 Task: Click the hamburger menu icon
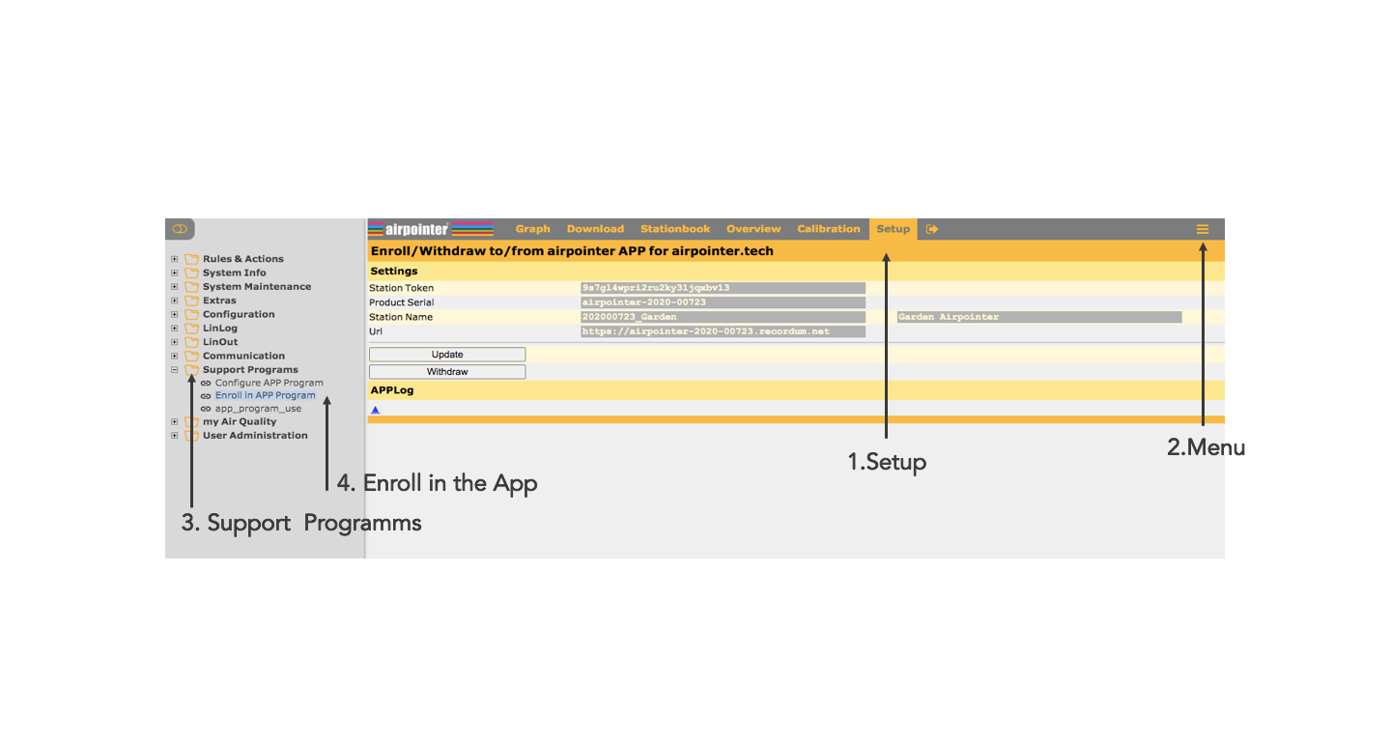1202,229
